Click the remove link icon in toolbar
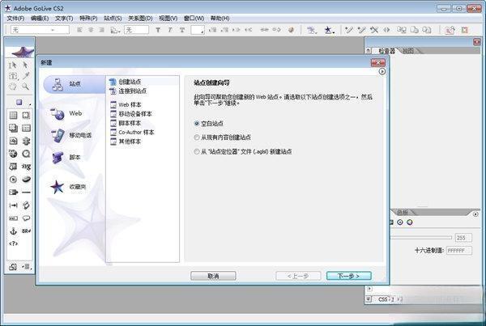Image resolution: width=486 pixels, height=326 pixels. pyautogui.click(x=276, y=30)
